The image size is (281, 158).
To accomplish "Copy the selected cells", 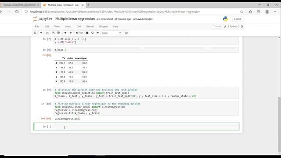I will [x=53, y=33].
